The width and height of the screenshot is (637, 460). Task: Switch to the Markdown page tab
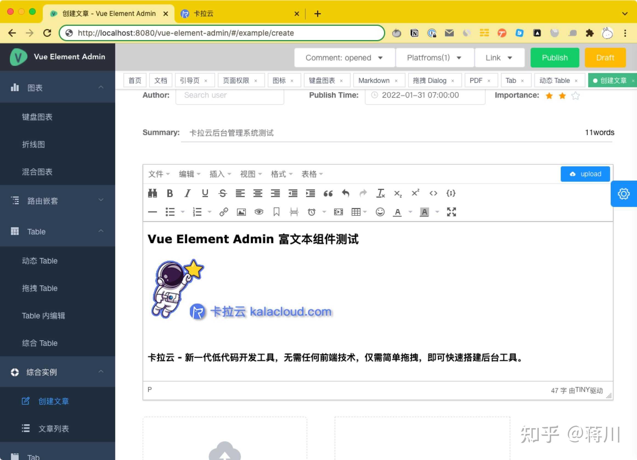(x=374, y=80)
